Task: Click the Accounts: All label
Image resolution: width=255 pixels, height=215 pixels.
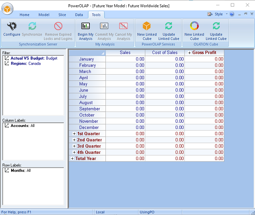Action: pyautogui.click(x=22, y=126)
